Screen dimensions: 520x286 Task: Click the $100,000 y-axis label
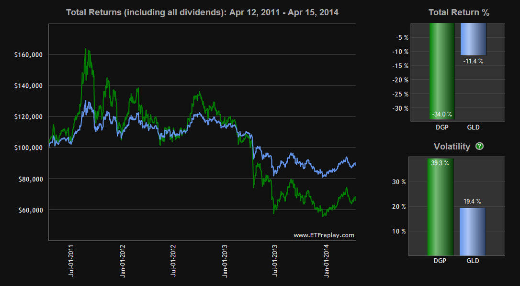pyautogui.click(x=29, y=148)
